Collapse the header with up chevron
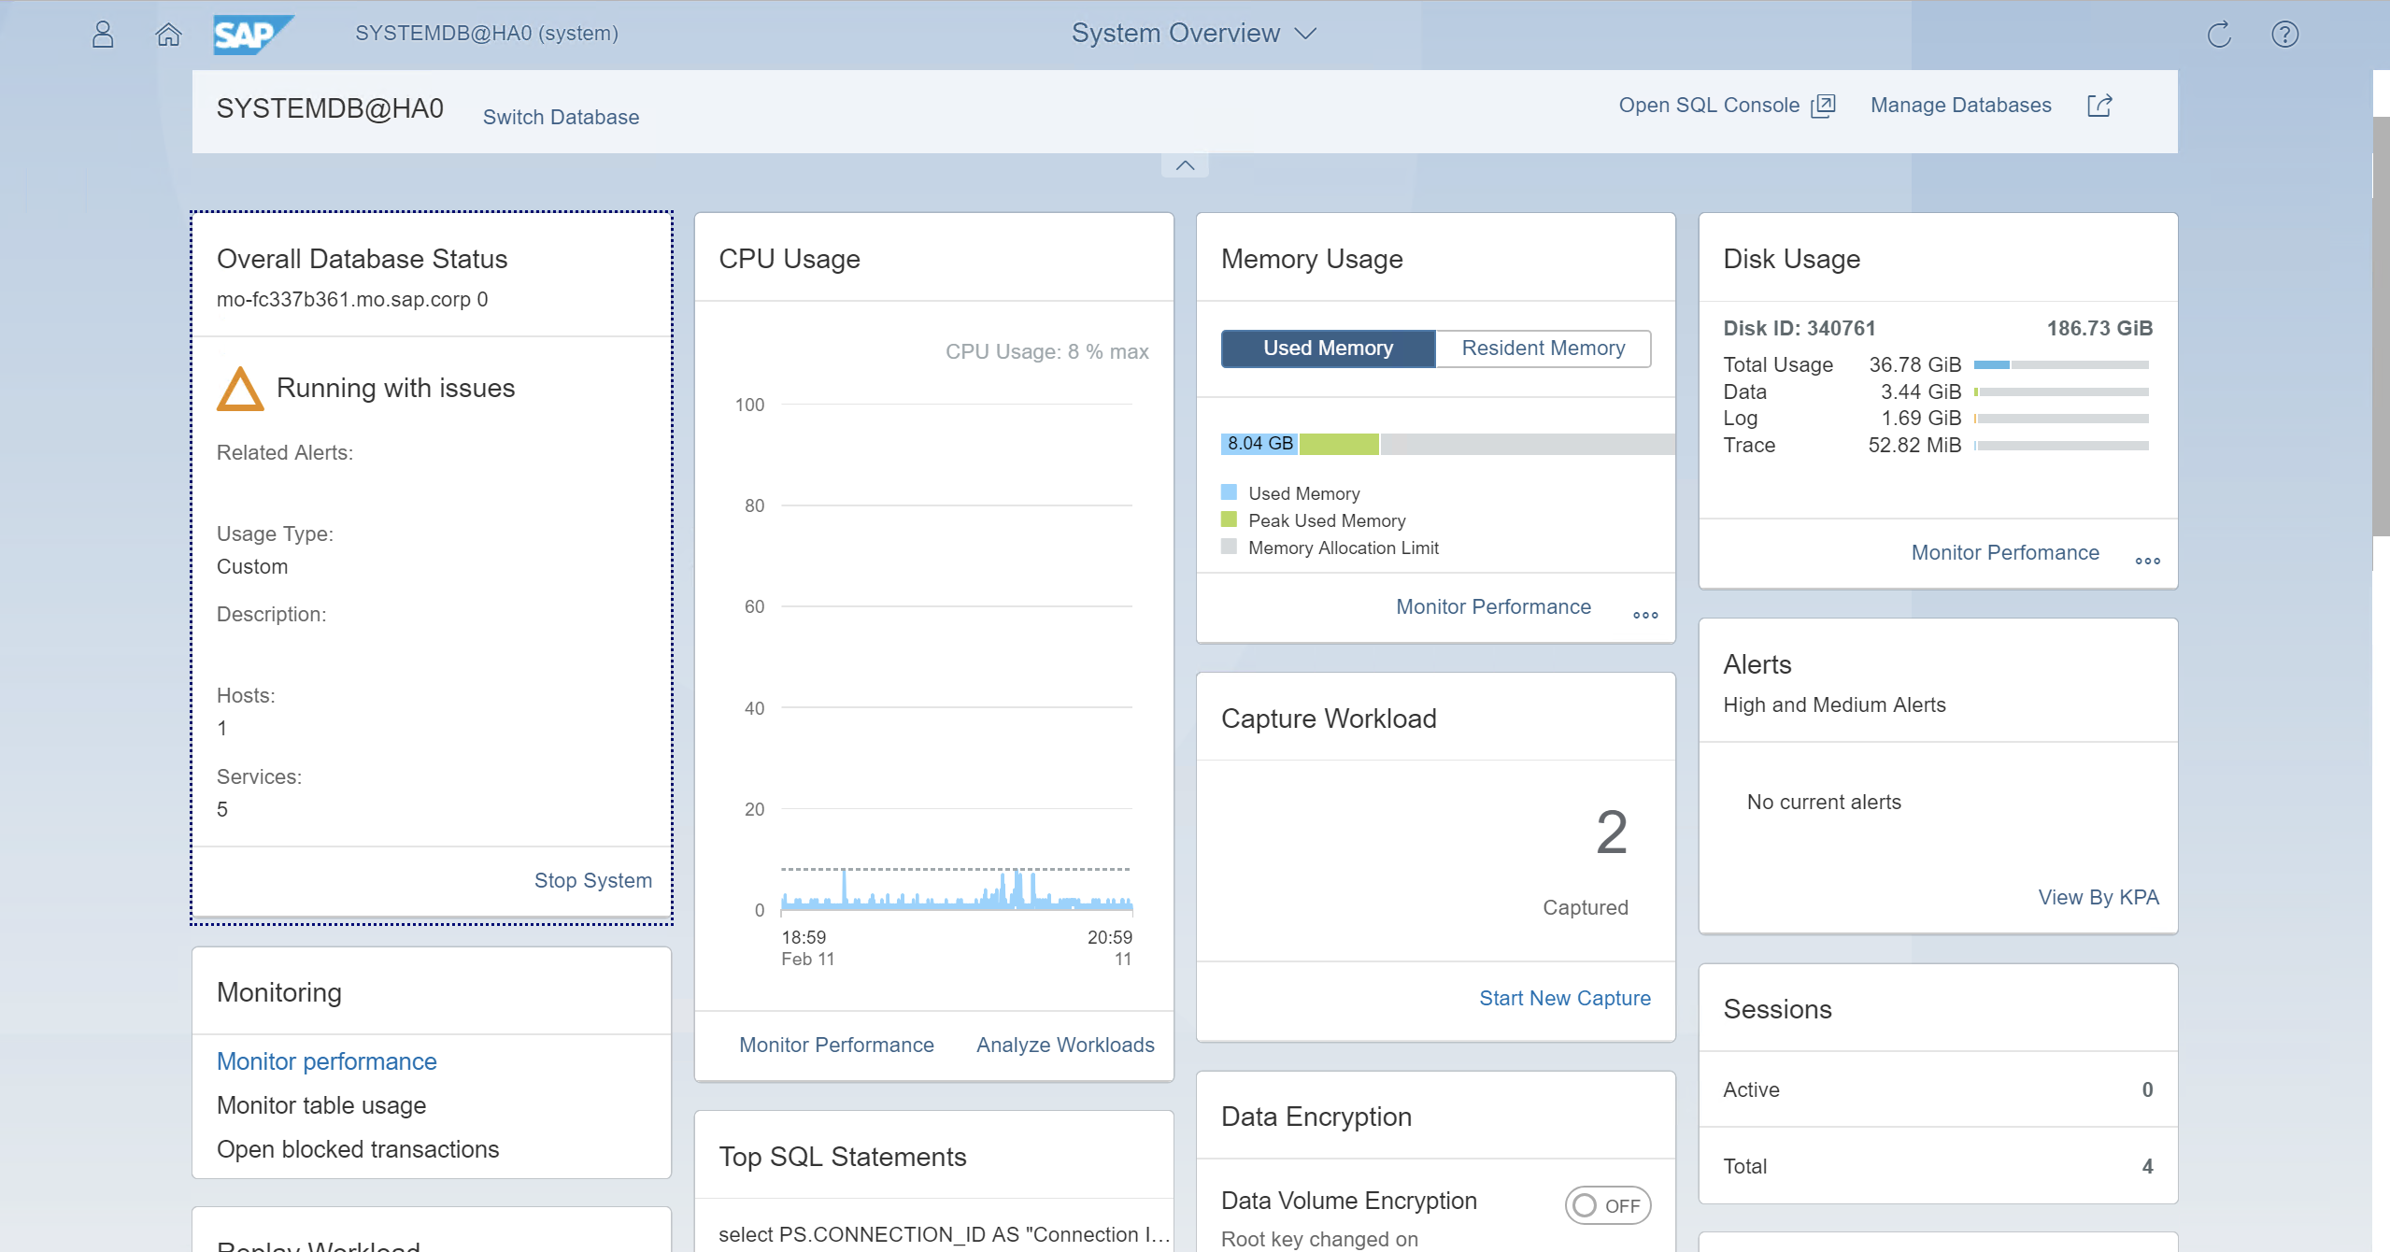The width and height of the screenshot is (2390, 1252). pos(1185,165)
